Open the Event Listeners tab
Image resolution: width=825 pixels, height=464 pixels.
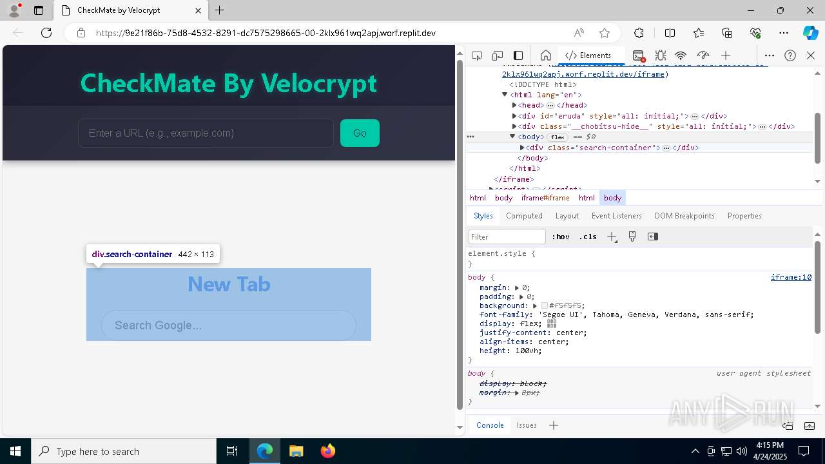click(617, 216)
